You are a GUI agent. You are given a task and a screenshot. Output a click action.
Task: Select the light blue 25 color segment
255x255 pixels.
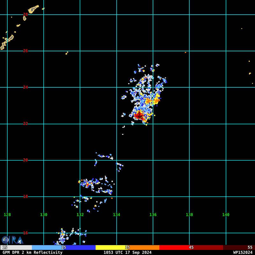(x=48, y=247)
